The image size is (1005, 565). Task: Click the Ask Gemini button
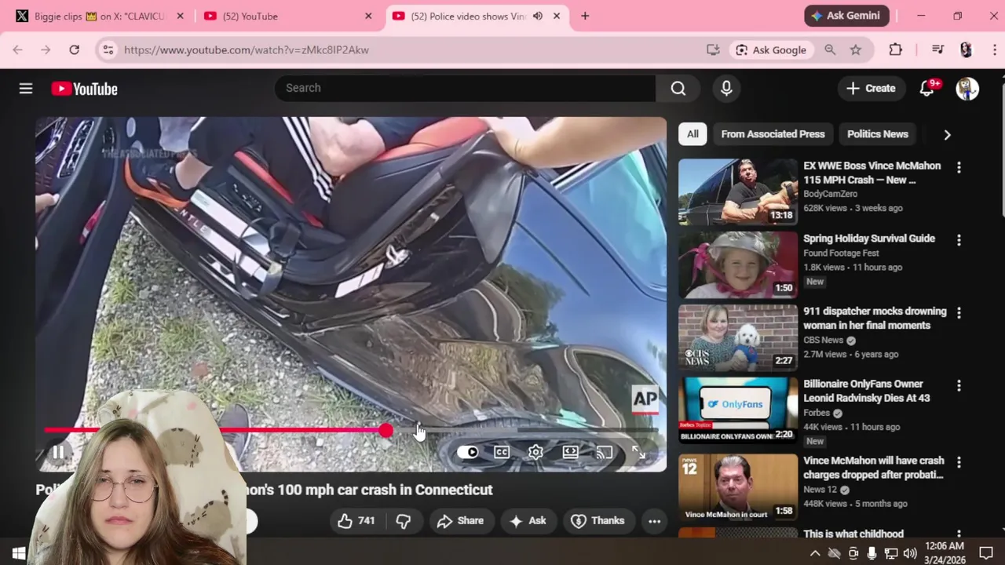[x=846, y=16]
